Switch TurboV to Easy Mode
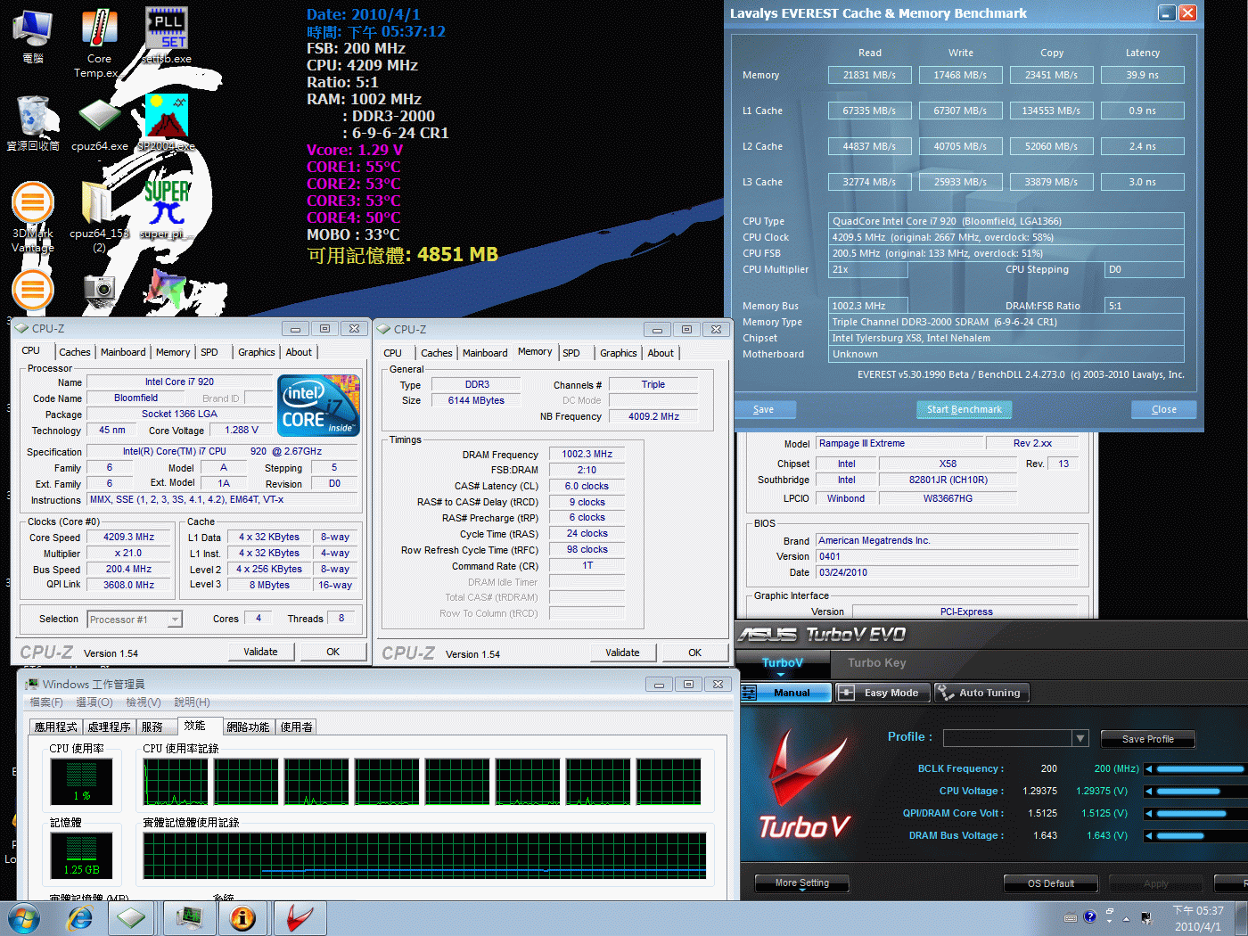This screenshot has width=1248, height=936. (883, 693)
